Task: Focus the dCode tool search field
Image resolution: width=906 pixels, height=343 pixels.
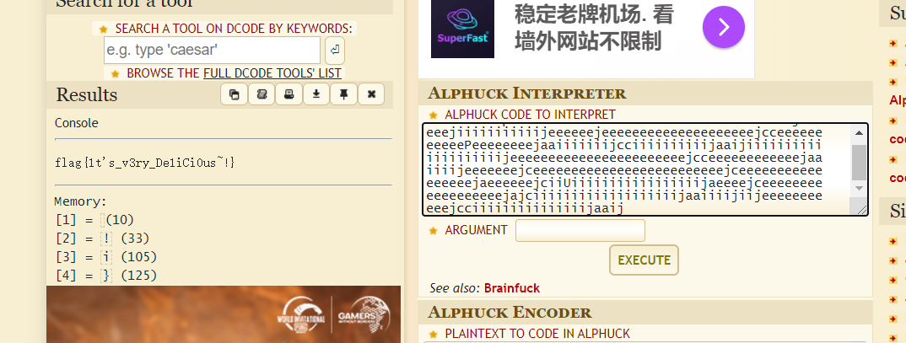Action: tap(212, 51)
